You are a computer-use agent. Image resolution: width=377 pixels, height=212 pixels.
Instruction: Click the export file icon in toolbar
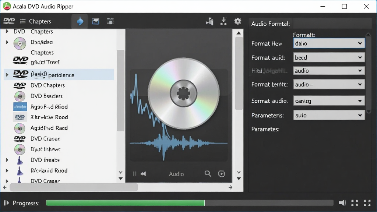coord(209,21)
